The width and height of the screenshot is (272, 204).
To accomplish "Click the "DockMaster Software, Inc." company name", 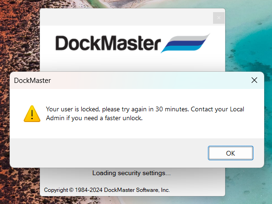I will [136, 190].
